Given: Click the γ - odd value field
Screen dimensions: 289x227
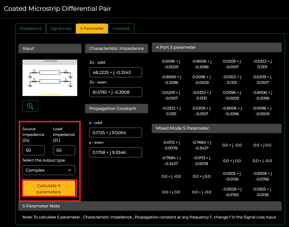Looking at the screenshot, I should (x=116, y=133).
